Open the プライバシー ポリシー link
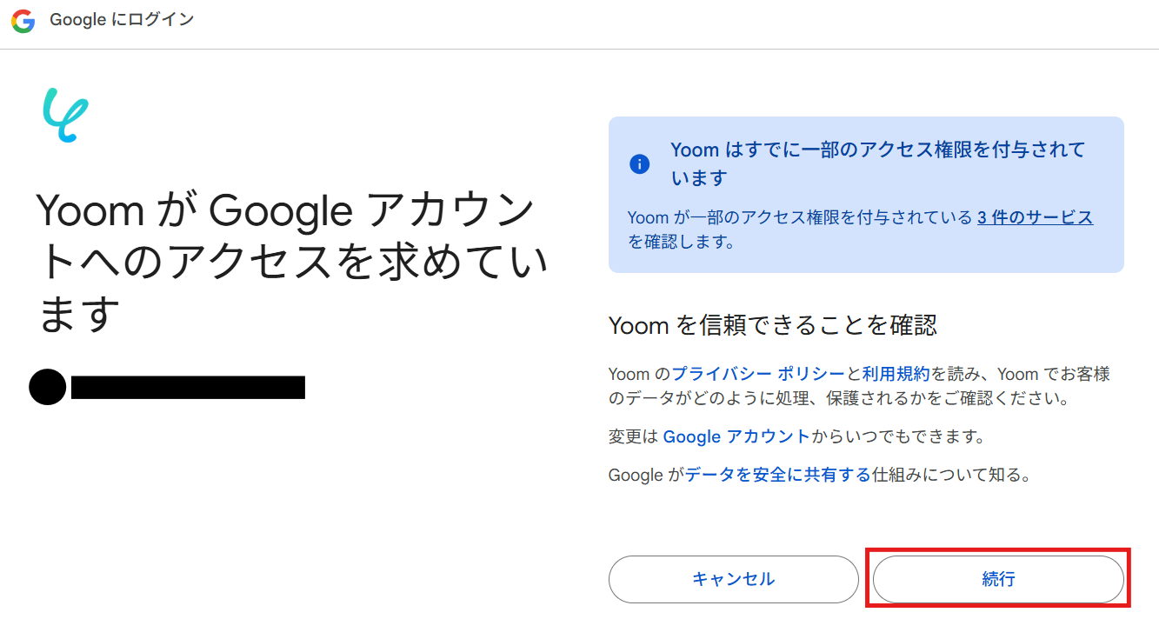Screen dimensions: 1159x619 tap(758, 375)
